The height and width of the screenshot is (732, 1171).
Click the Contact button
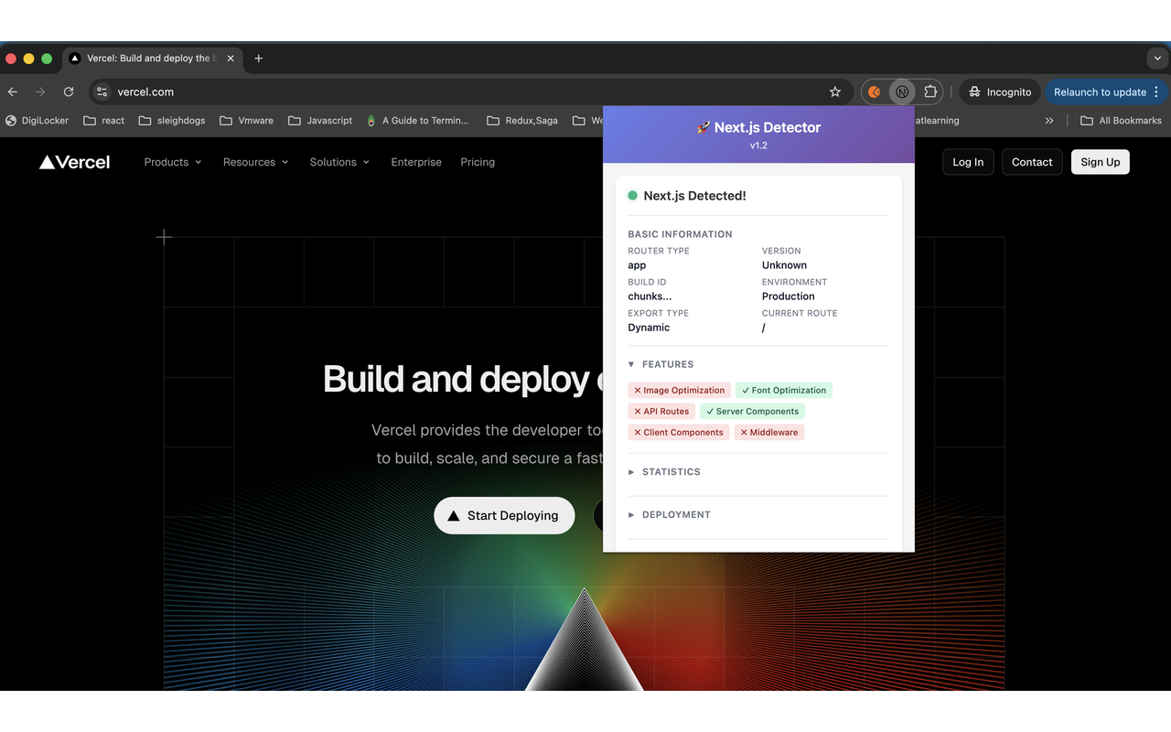(x=1032, y=162)
